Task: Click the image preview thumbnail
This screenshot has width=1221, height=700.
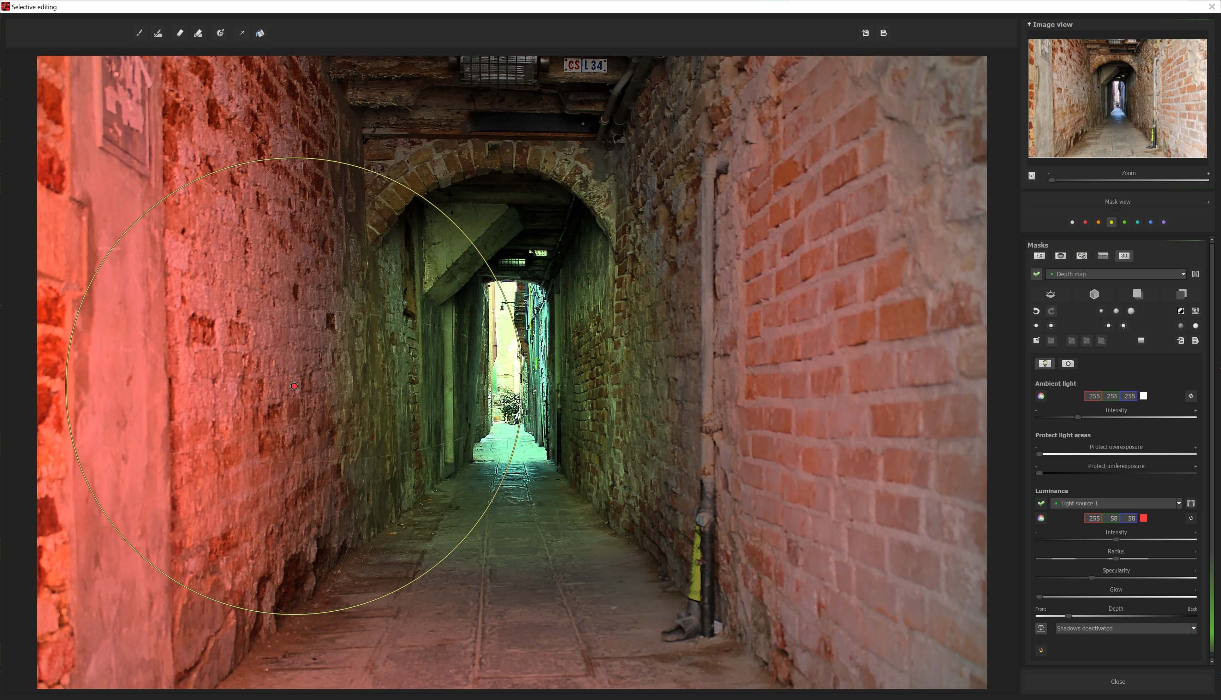Action: coord(1117,99)
